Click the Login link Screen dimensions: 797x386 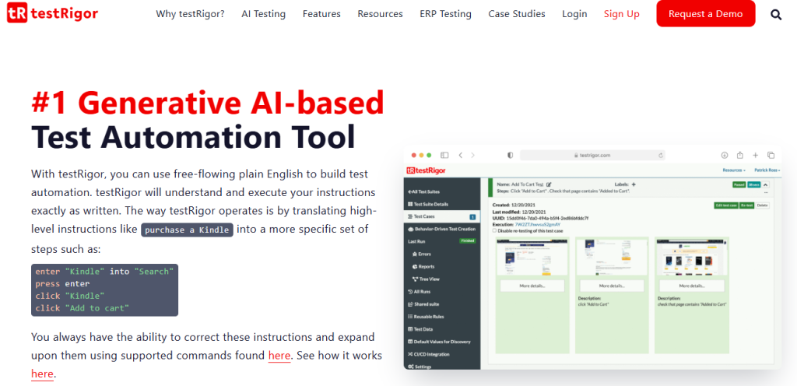click(574, 14)
